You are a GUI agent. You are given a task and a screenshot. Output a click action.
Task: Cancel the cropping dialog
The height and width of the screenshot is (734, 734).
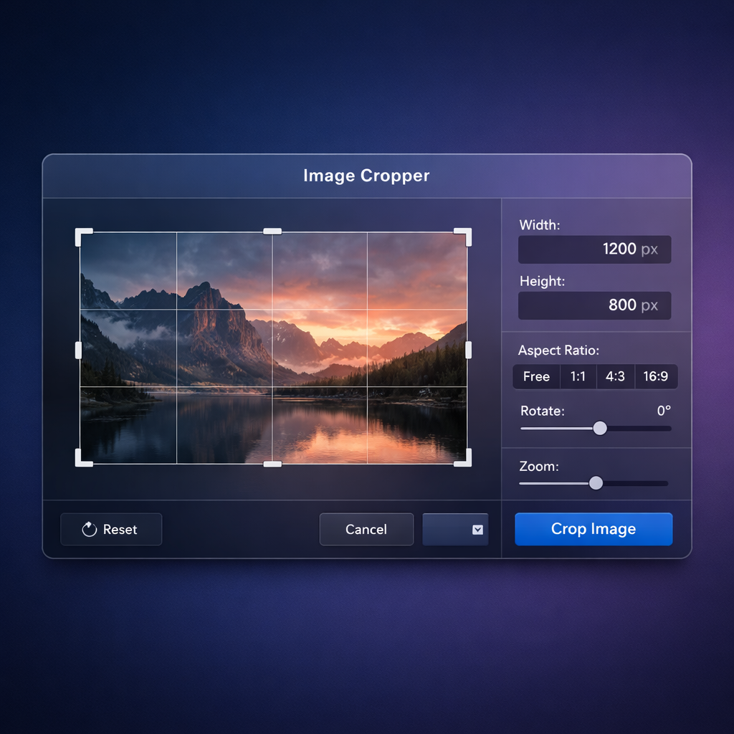pos(366,530)
